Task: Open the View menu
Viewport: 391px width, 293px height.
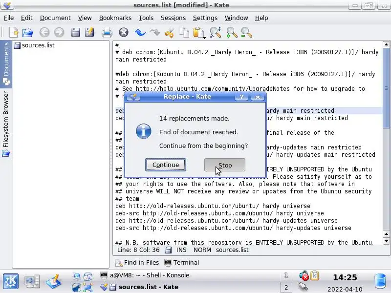Action: pyautogui.click(x=85, y=18)
